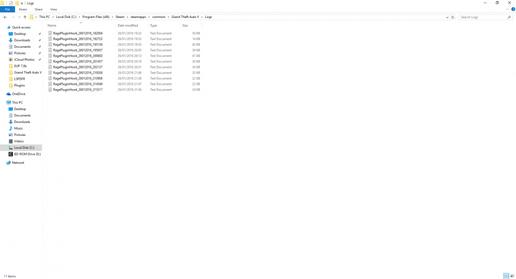Click the Forward navigation arrow

point(13,17)
